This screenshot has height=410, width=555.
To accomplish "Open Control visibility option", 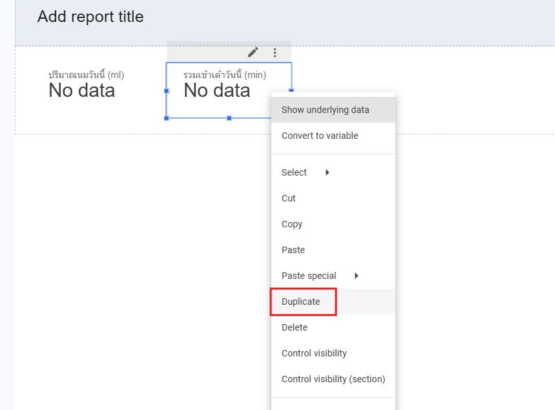I will click(x=314, y=353).
